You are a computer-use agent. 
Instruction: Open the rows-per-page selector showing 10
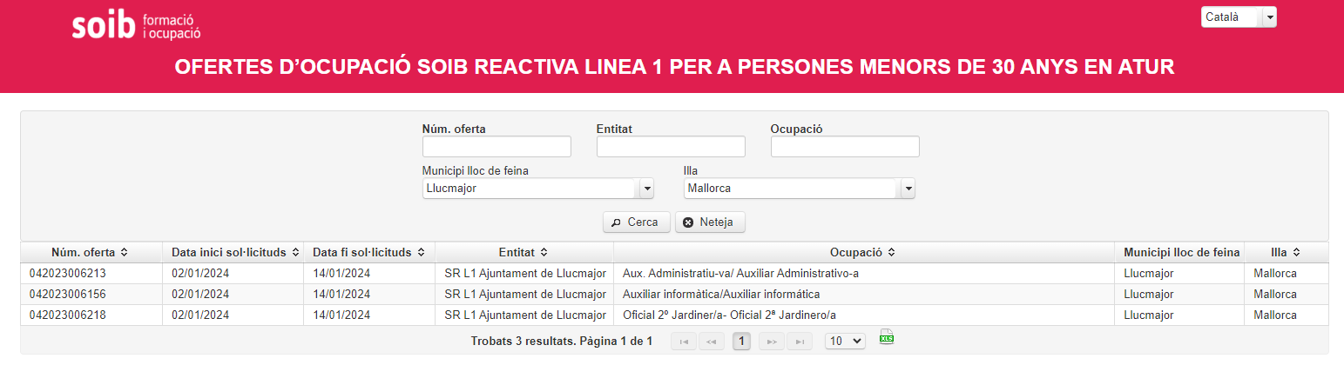pos(845,342)
